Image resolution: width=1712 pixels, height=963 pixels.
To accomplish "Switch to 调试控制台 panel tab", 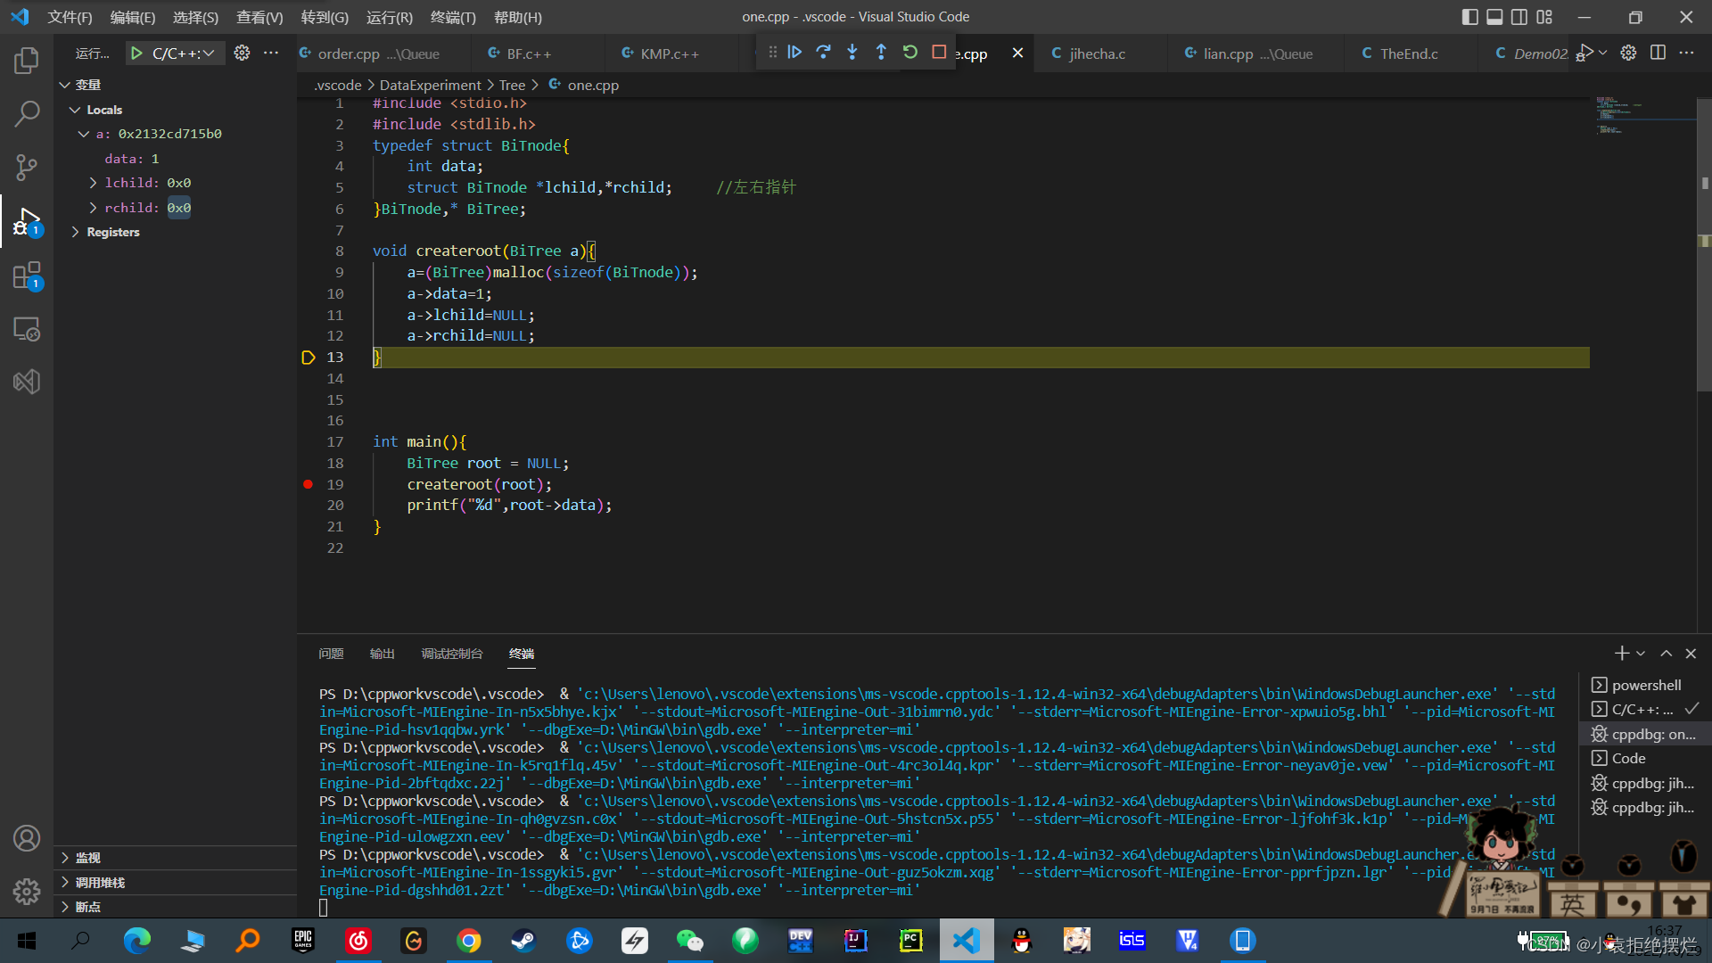I will pos(452,654).
